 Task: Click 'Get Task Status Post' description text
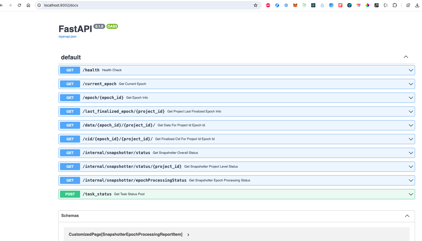click(129, 194)
